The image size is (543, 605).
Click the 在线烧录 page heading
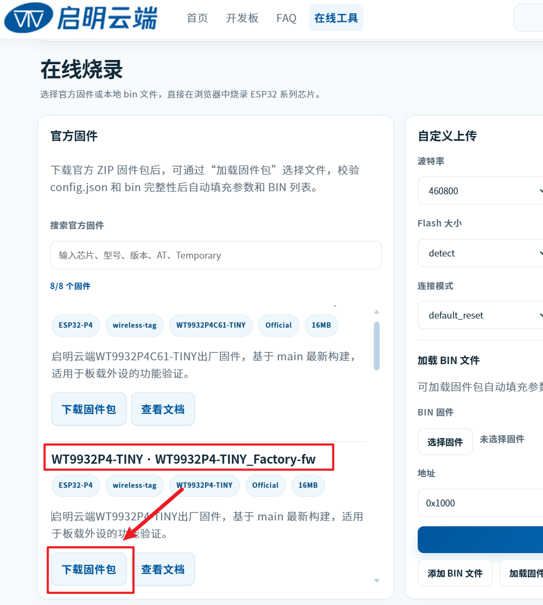pyautogui.click(x=82, y=70)
